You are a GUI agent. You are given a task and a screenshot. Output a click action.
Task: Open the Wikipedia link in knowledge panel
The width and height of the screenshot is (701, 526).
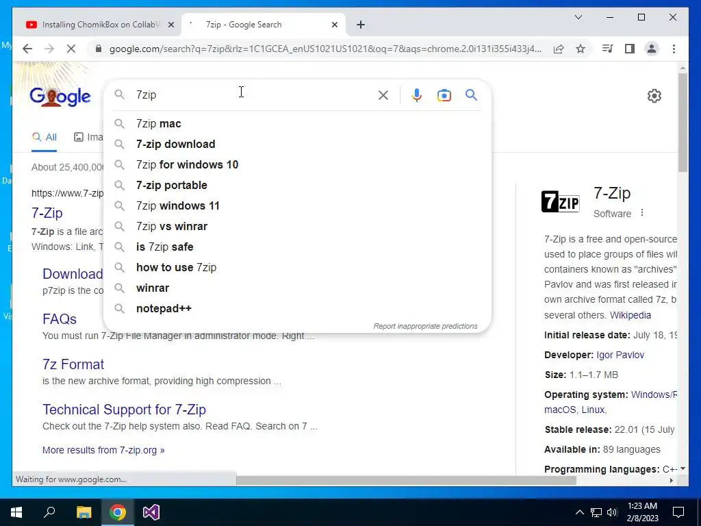[630, 315]
